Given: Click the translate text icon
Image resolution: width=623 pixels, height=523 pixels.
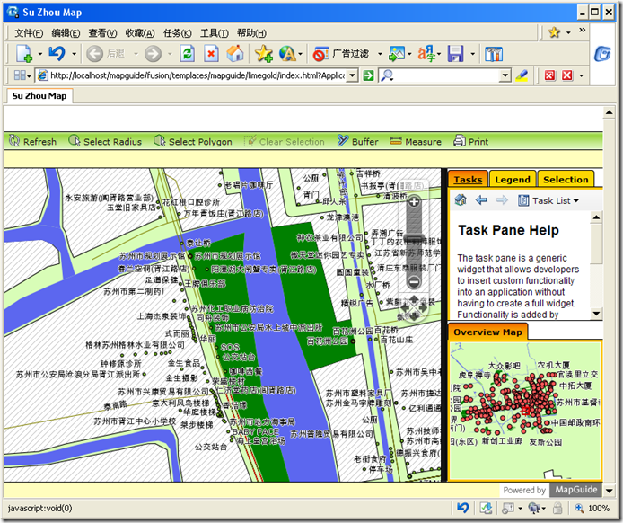Looking at the screenshot, I should point(426,54).
